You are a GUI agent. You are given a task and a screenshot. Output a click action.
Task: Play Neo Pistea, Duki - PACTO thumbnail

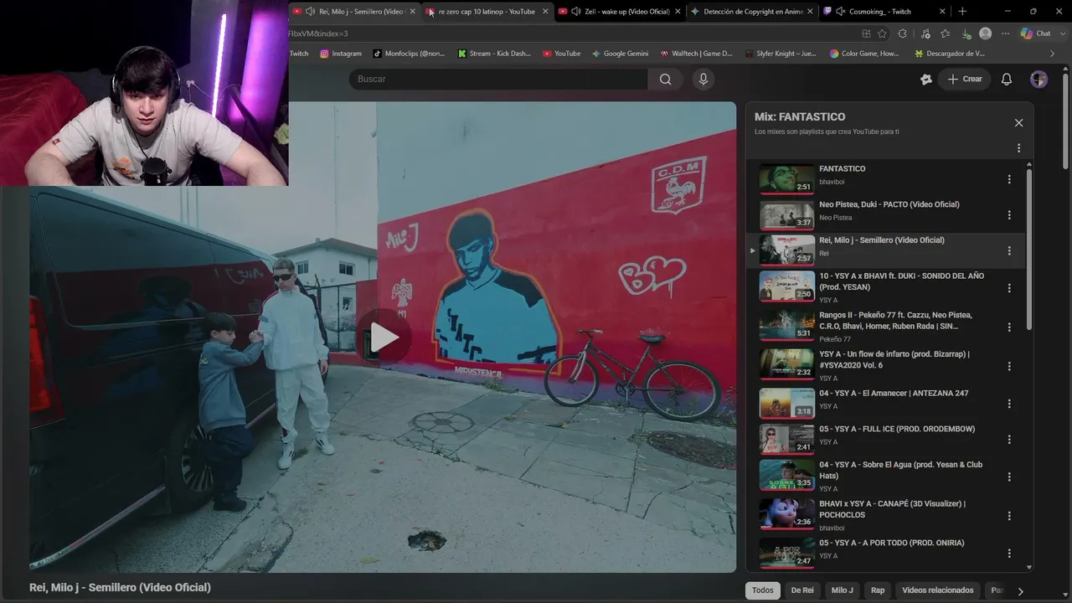[x=786, y=214]
